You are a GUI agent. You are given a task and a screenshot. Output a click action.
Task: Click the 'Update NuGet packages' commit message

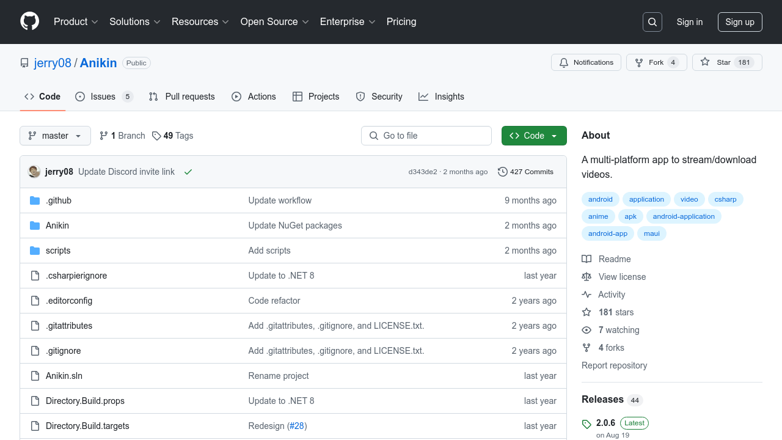pos(295,226)
